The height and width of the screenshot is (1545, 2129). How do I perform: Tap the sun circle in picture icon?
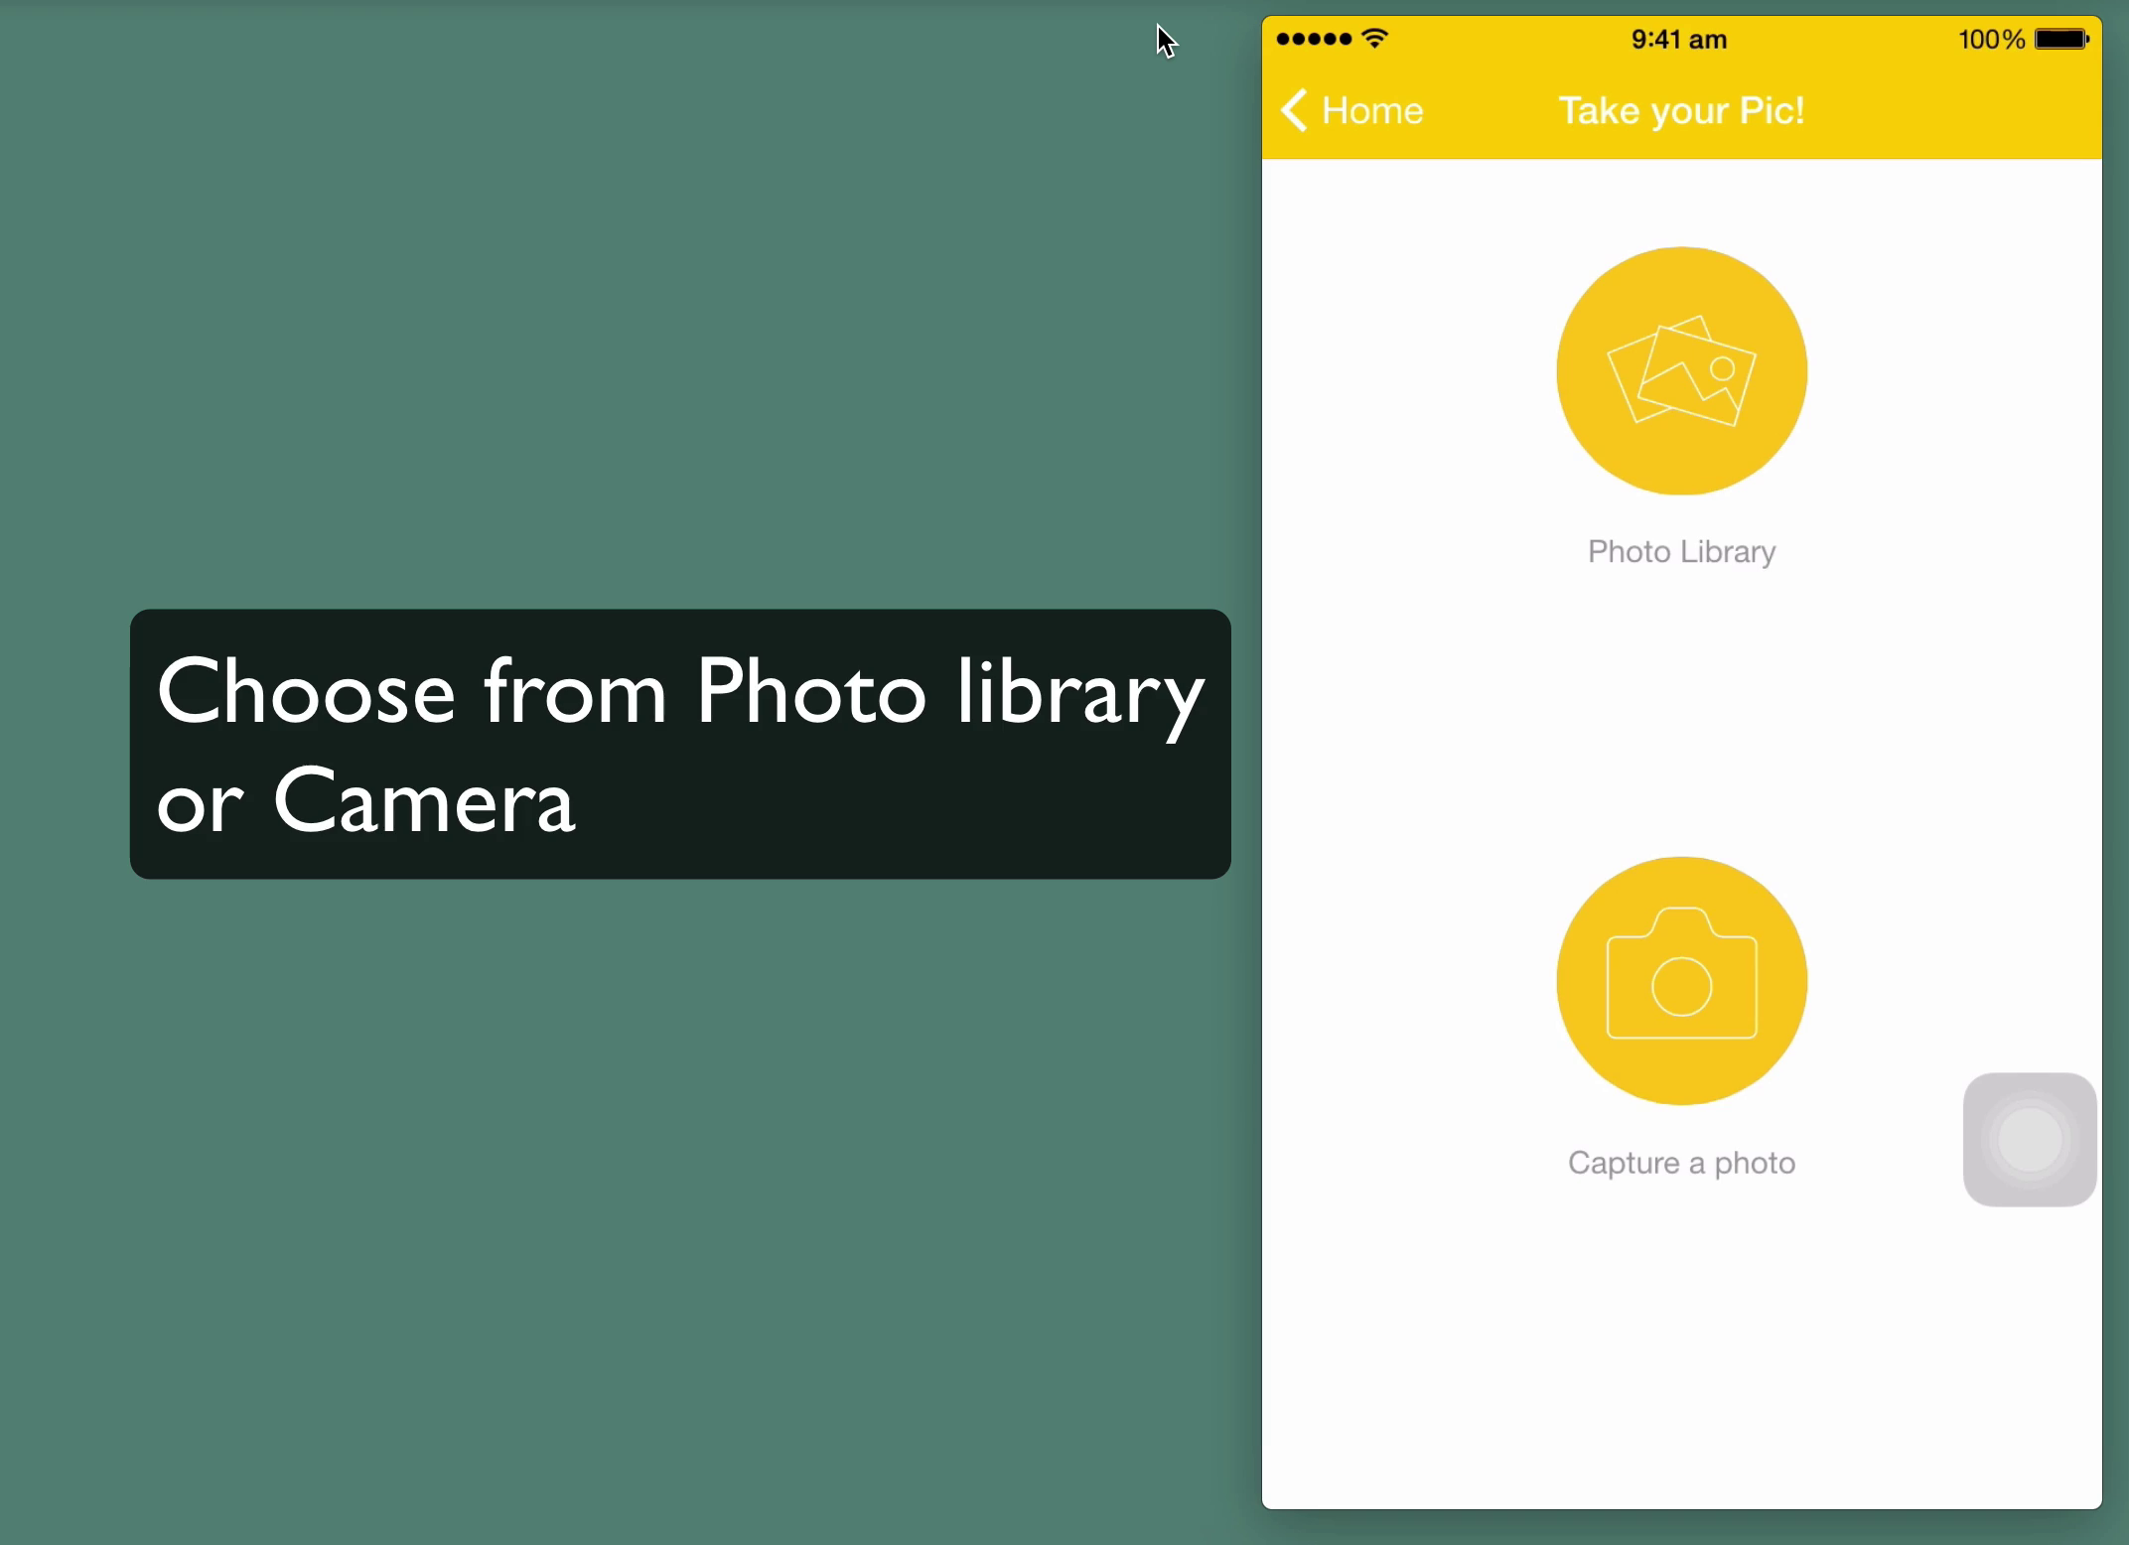1723,369
